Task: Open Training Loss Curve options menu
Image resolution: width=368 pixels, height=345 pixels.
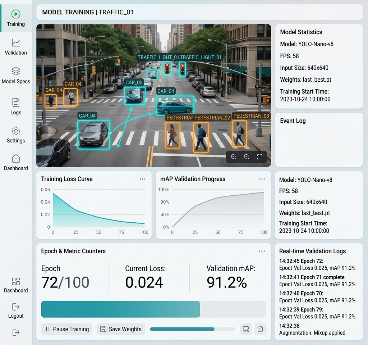Action: point(143,179)
